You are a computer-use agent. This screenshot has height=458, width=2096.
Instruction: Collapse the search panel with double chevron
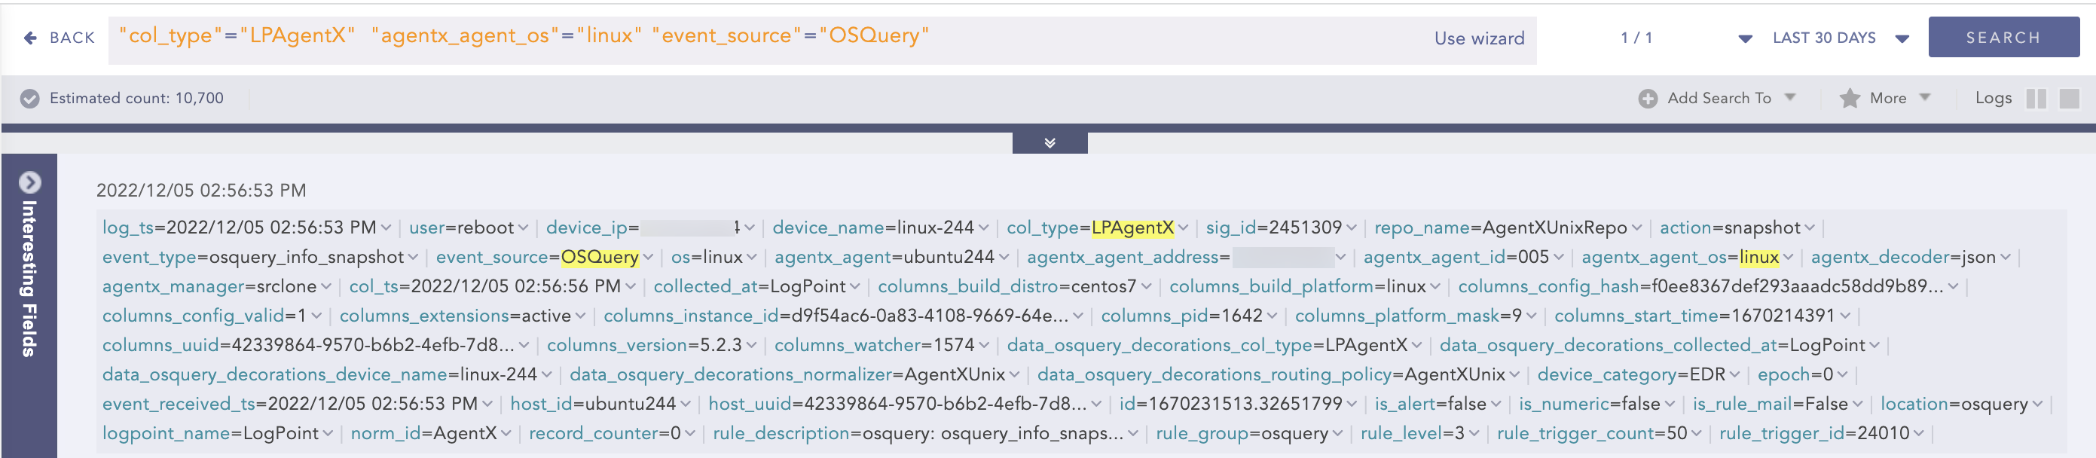coord(1049,143)
